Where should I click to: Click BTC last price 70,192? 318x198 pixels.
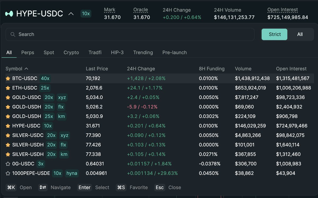tap(93, 78)
